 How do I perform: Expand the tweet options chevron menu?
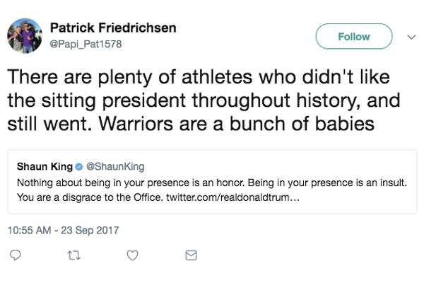coord(411,37)
